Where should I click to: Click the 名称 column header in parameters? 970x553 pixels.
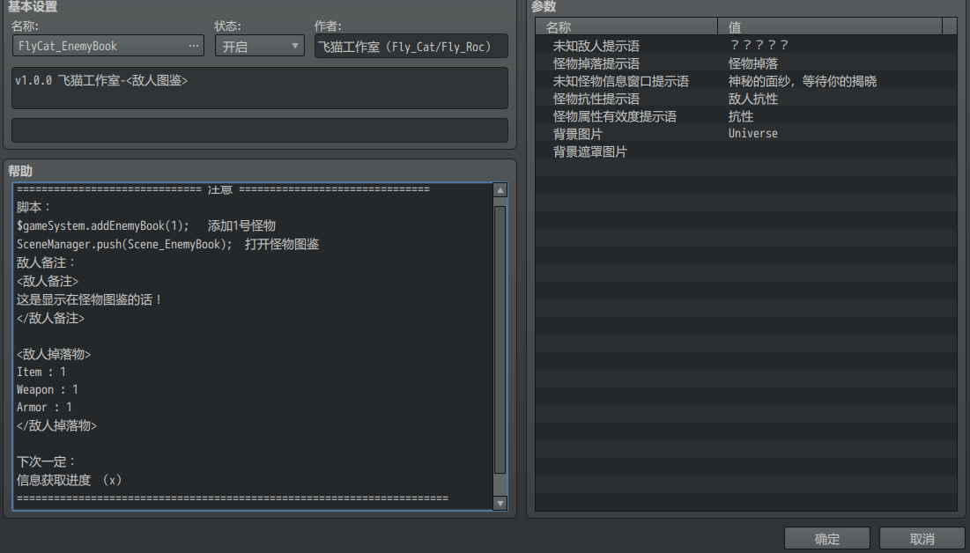[626, 26]
